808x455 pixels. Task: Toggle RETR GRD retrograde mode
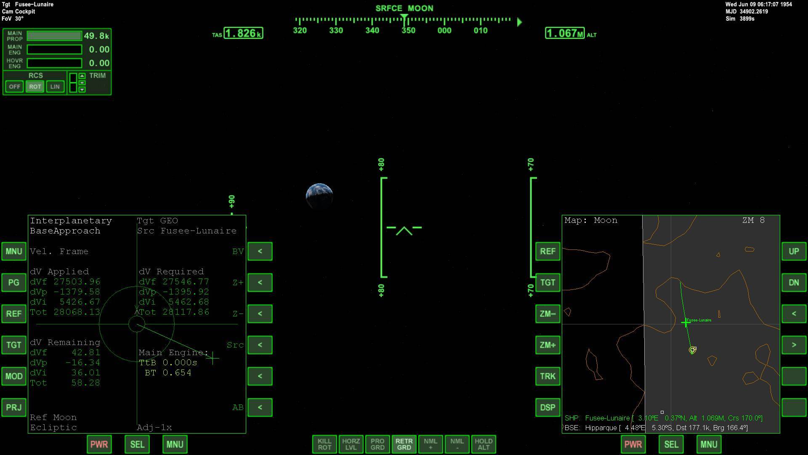(x=404, y=444)
